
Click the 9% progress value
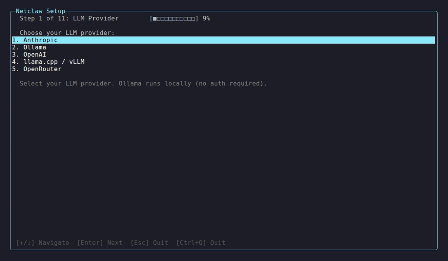click(x=206, y=18)
